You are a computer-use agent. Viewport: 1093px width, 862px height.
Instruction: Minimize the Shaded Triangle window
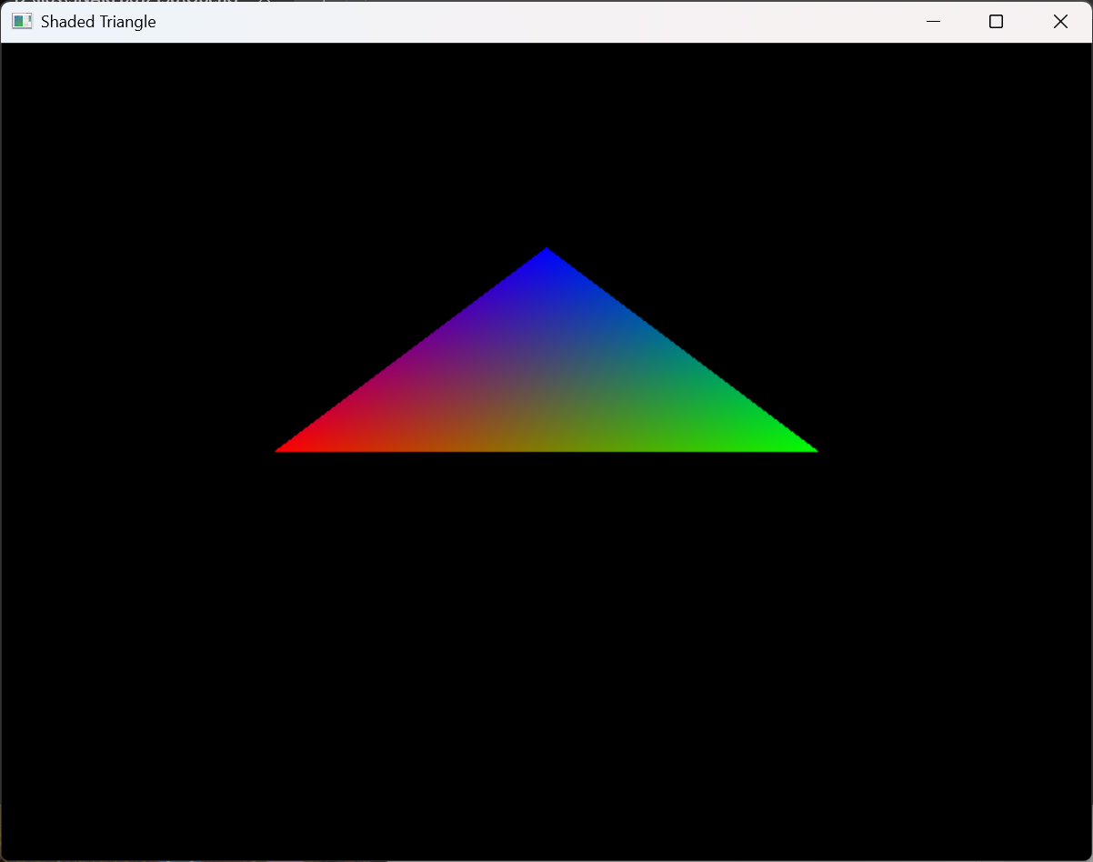[933, 22]
